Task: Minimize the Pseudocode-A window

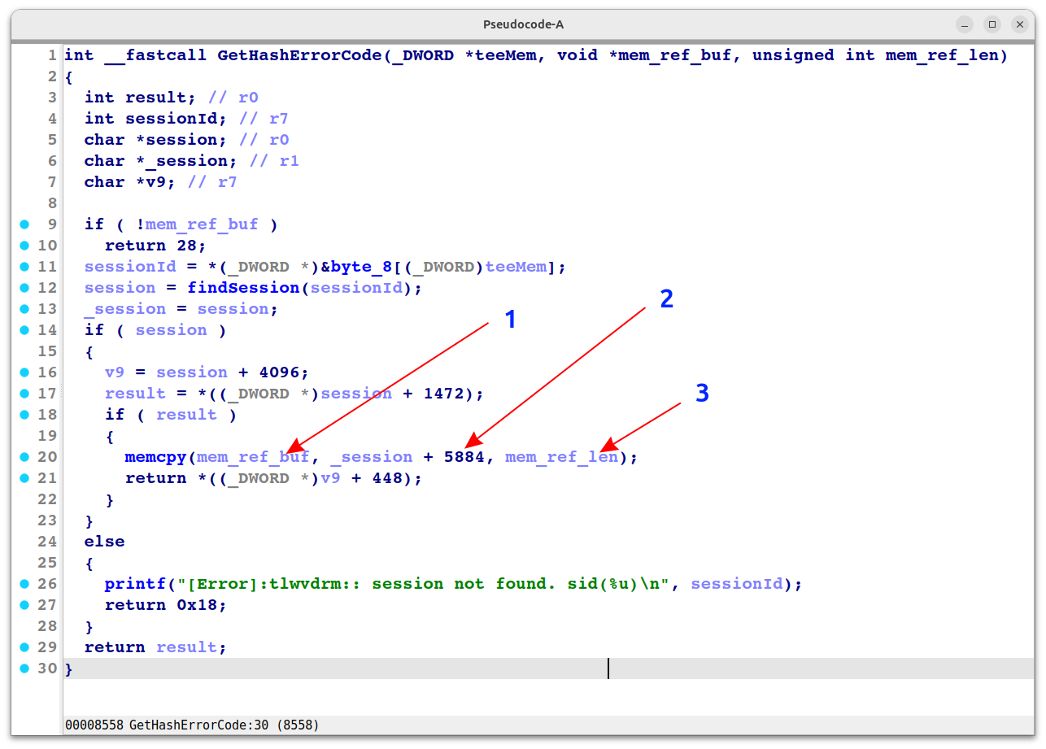Action: point(964,24)
